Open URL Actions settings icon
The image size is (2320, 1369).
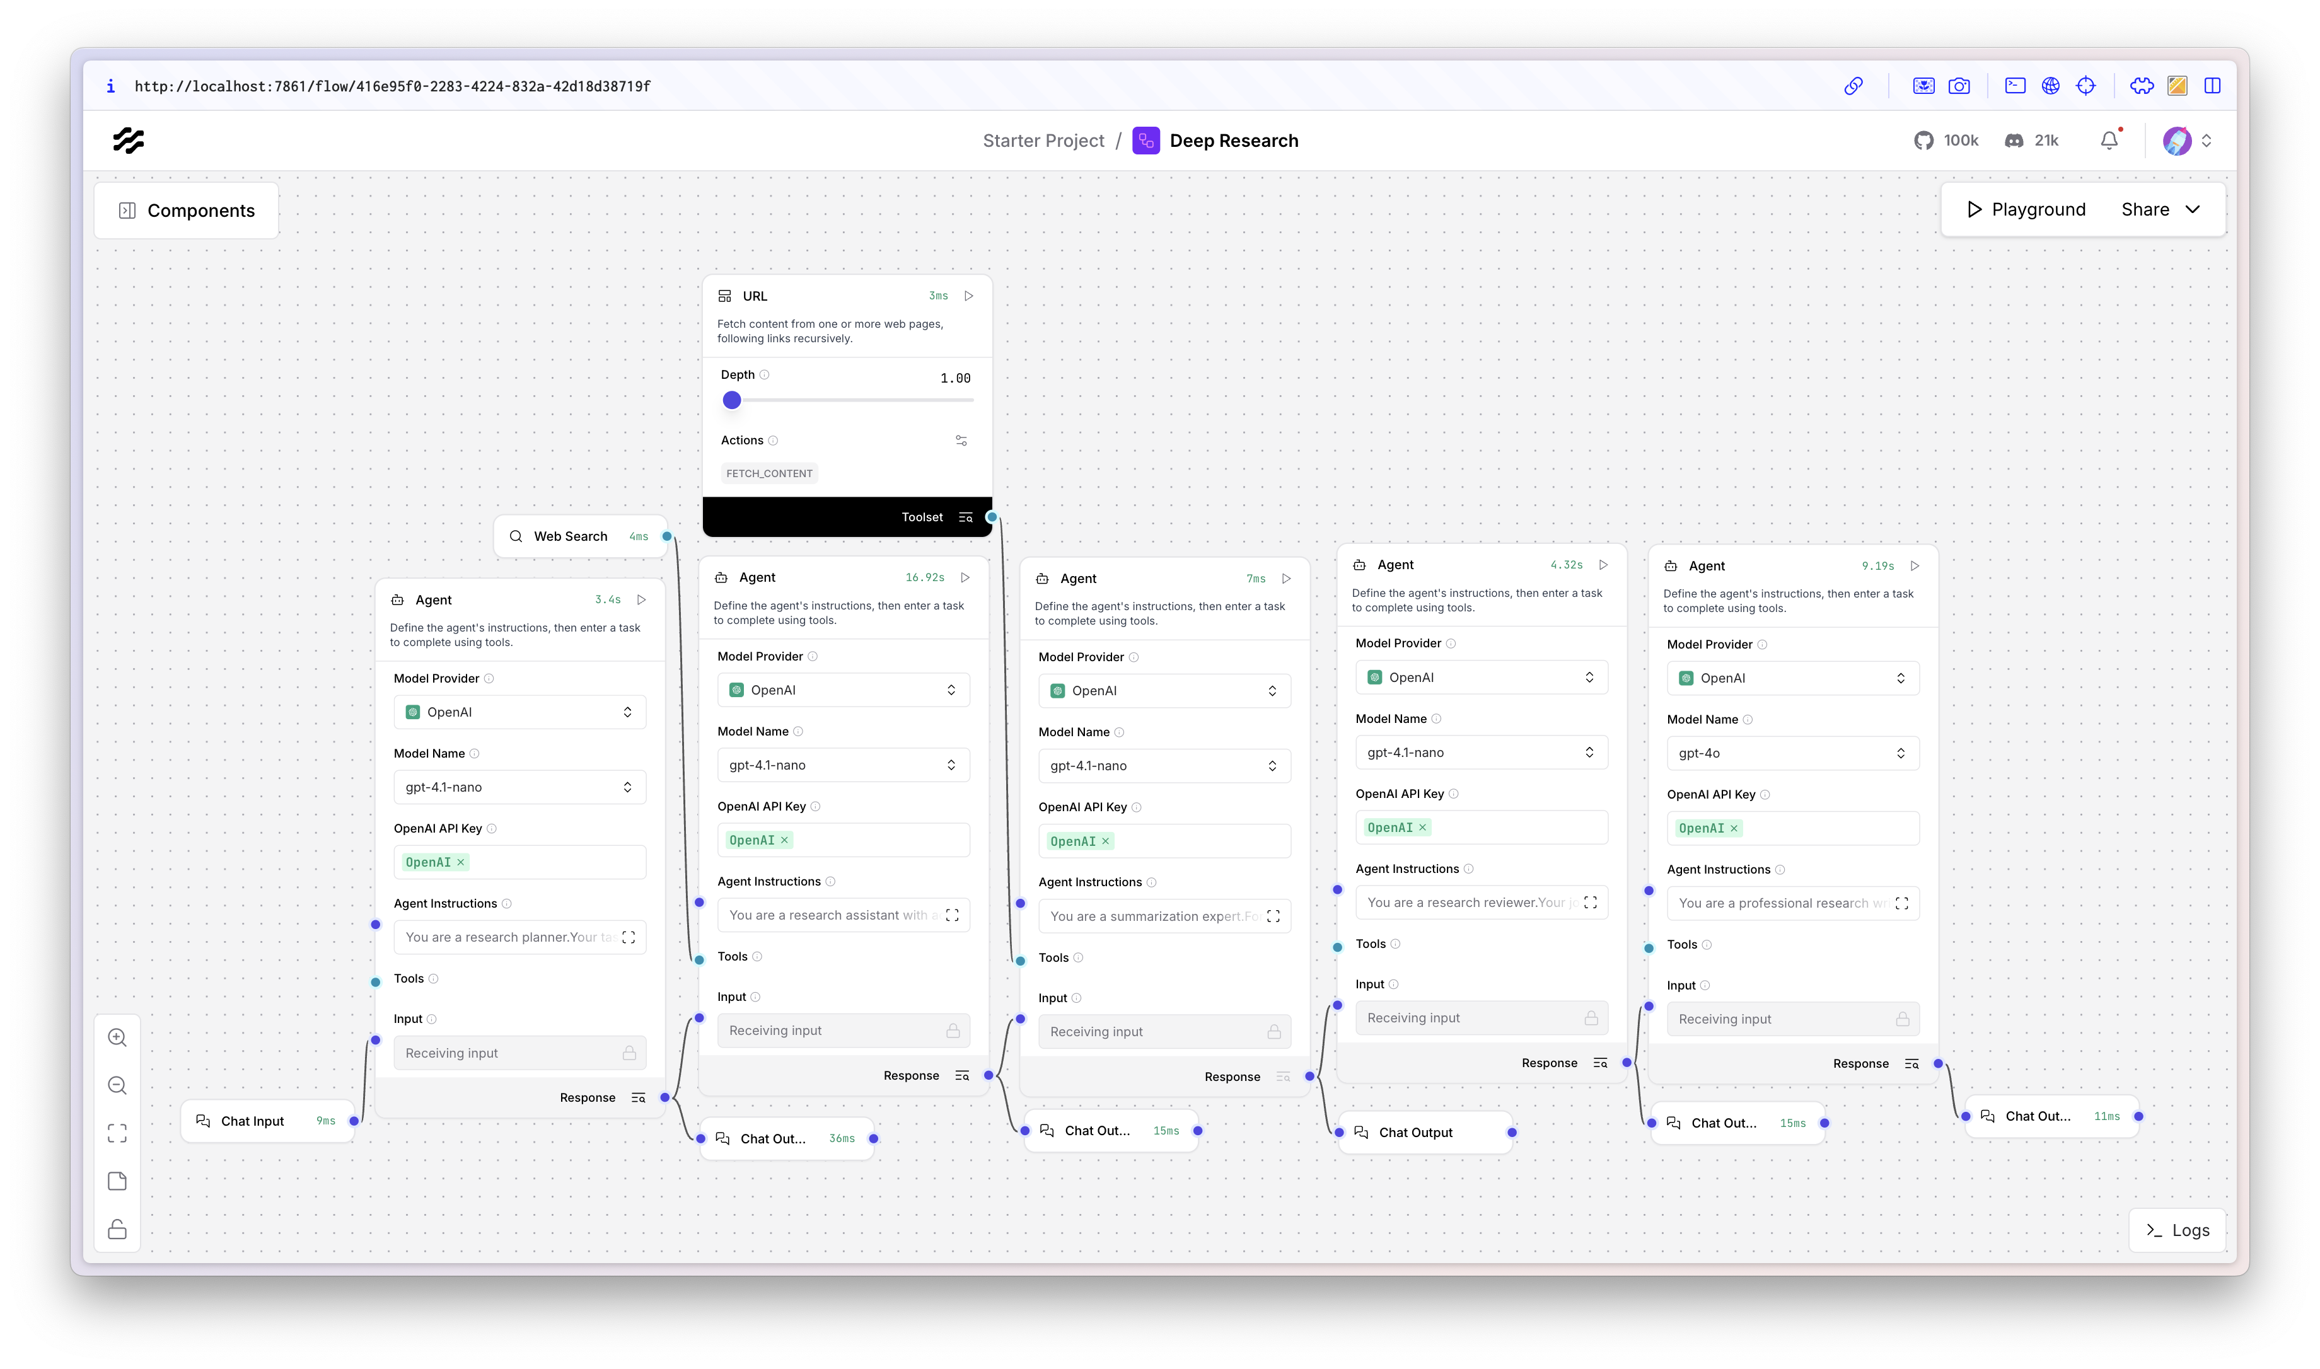[x=961, y=441]
